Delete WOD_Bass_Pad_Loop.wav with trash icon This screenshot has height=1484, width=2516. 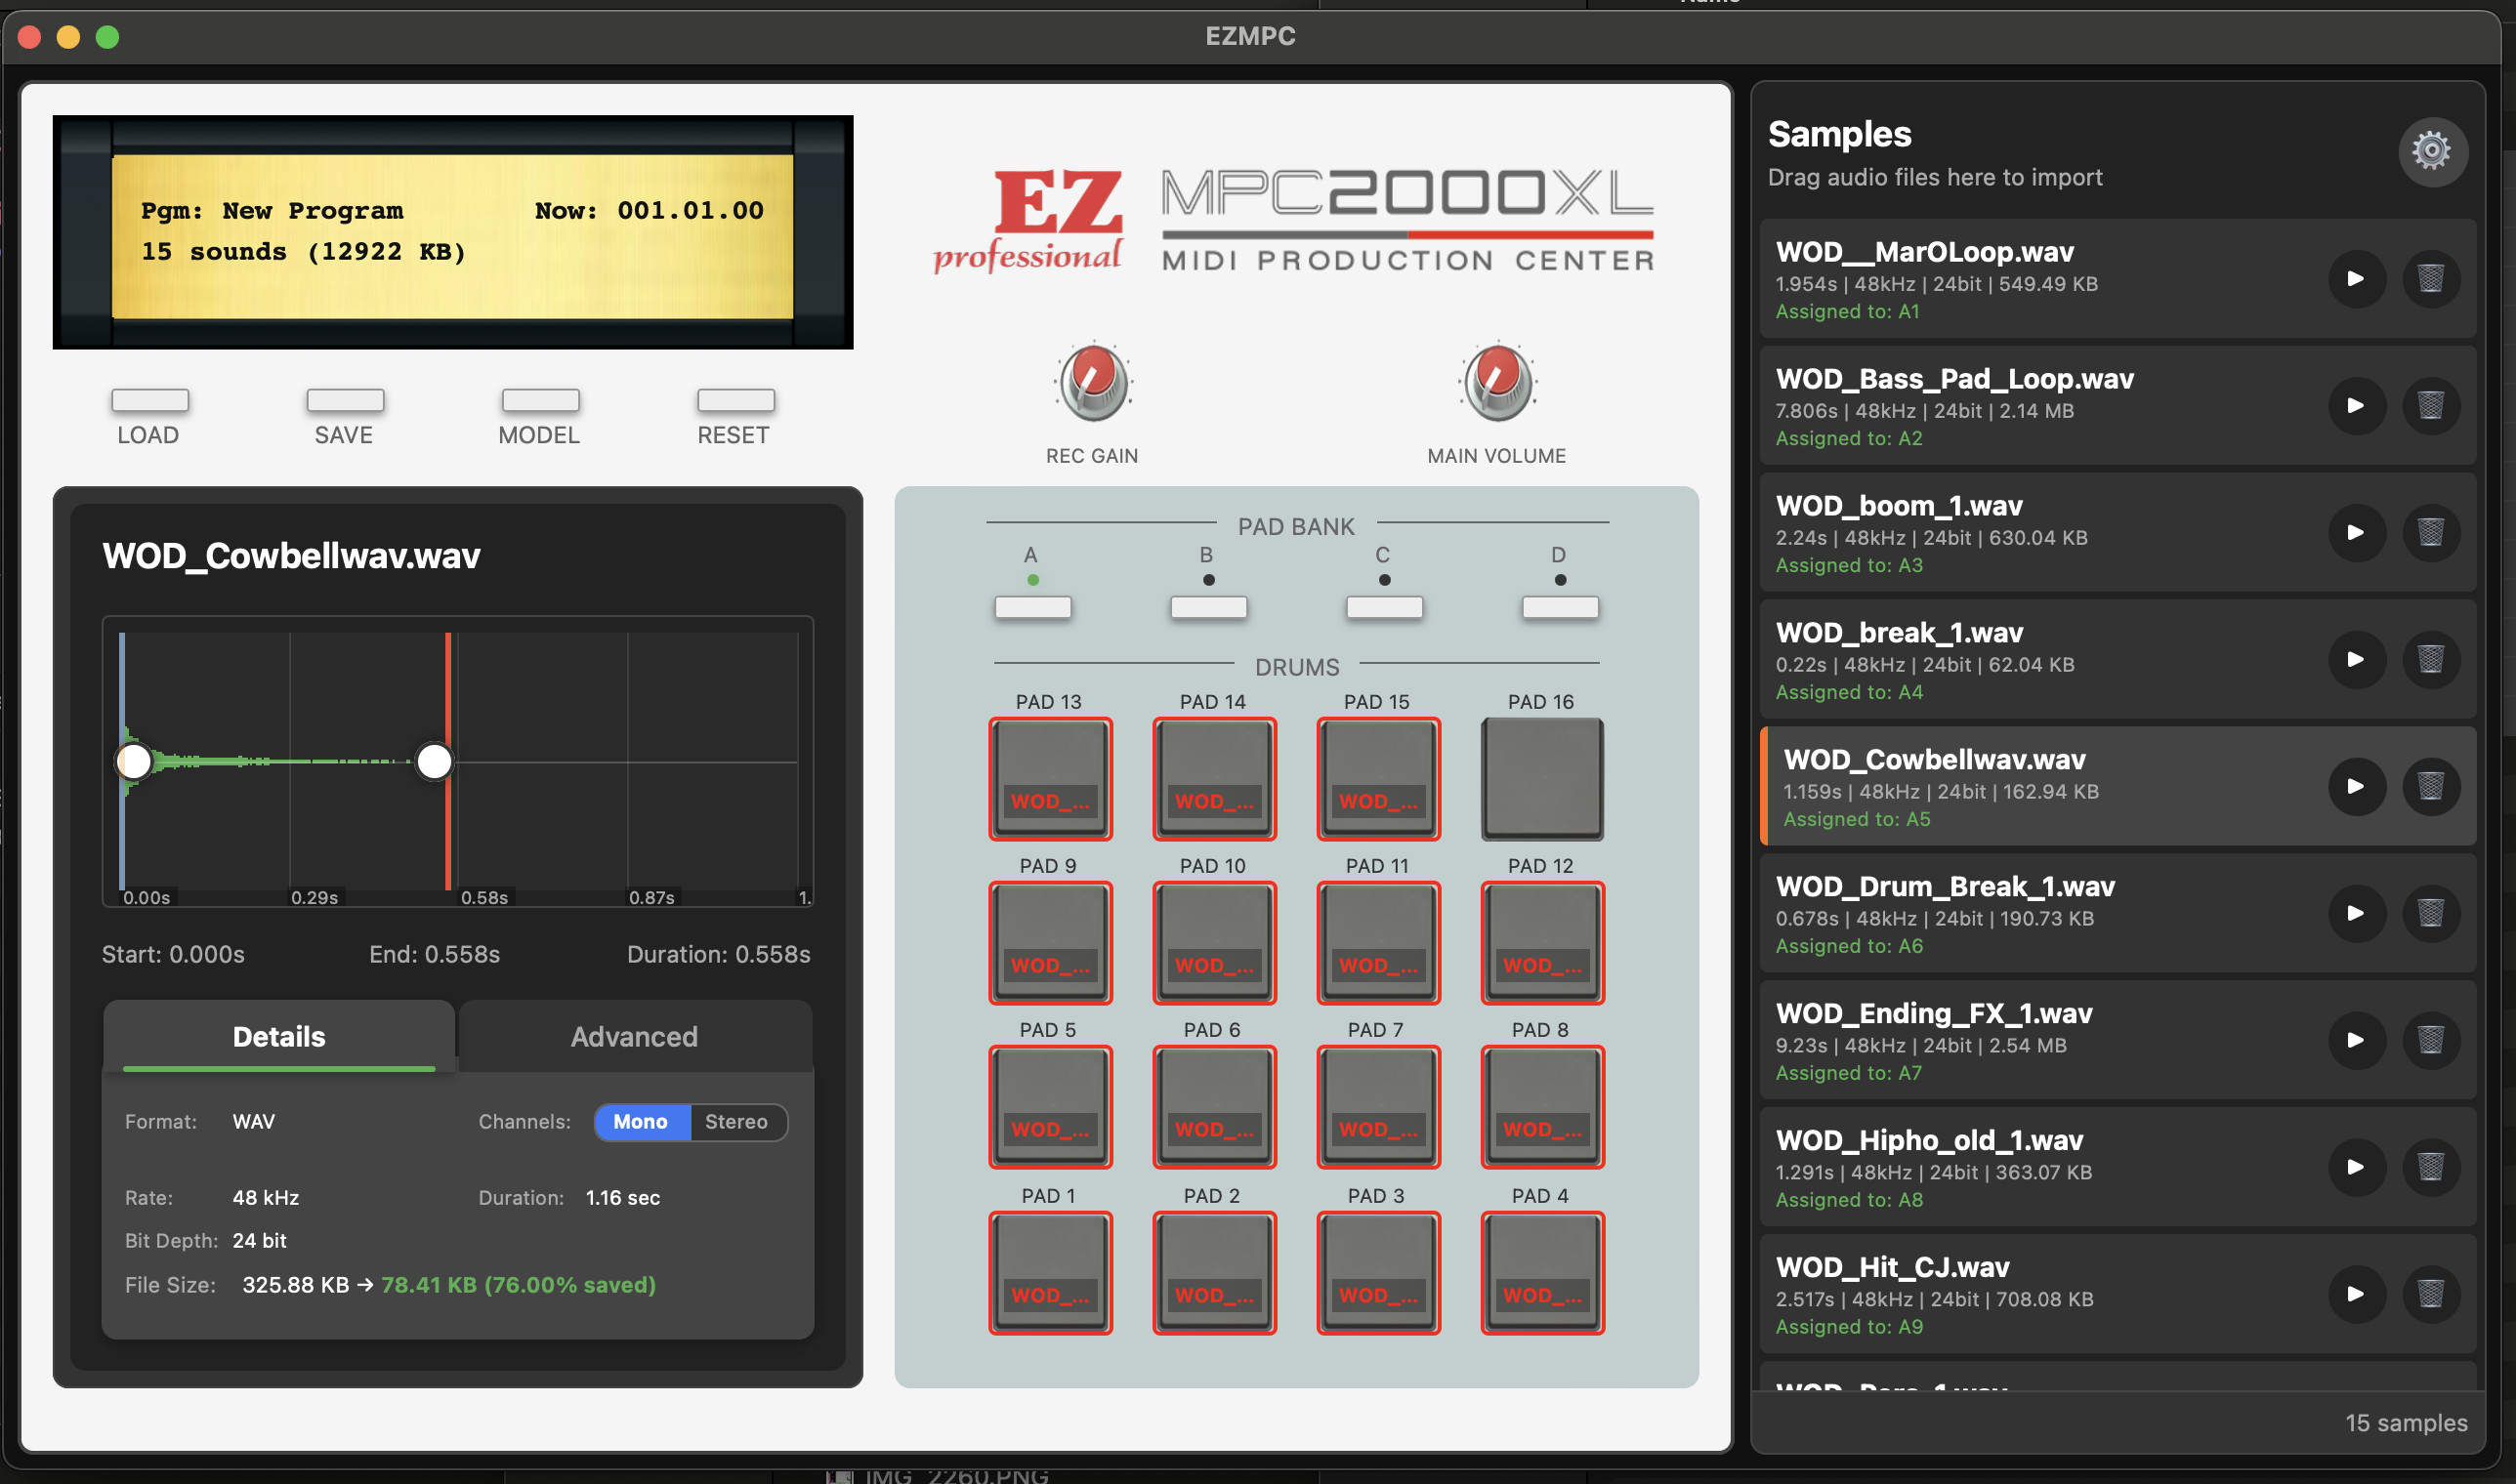(2431, 405)
